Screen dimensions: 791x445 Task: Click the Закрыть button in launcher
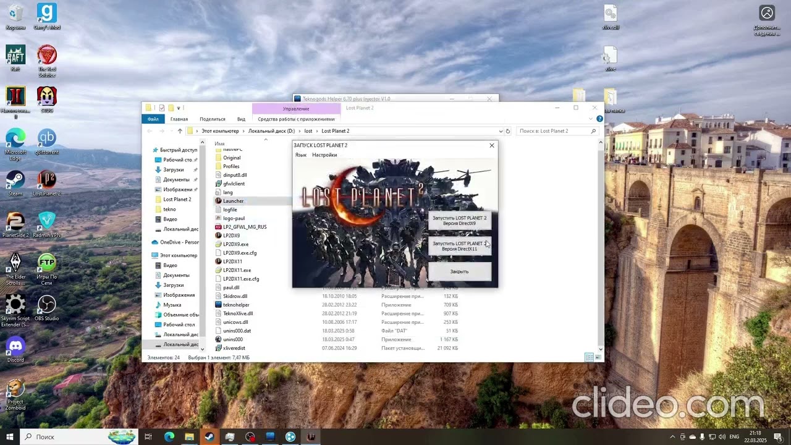[x=459, y=271]
